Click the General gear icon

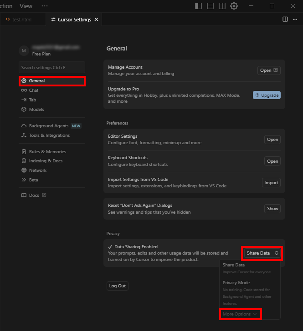[x=24, y=80]
